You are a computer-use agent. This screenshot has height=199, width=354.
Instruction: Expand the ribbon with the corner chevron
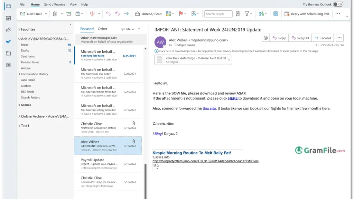(346, 17)
